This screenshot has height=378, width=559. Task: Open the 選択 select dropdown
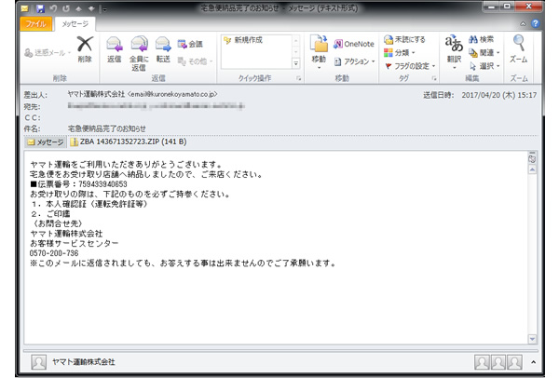point(484,66)
